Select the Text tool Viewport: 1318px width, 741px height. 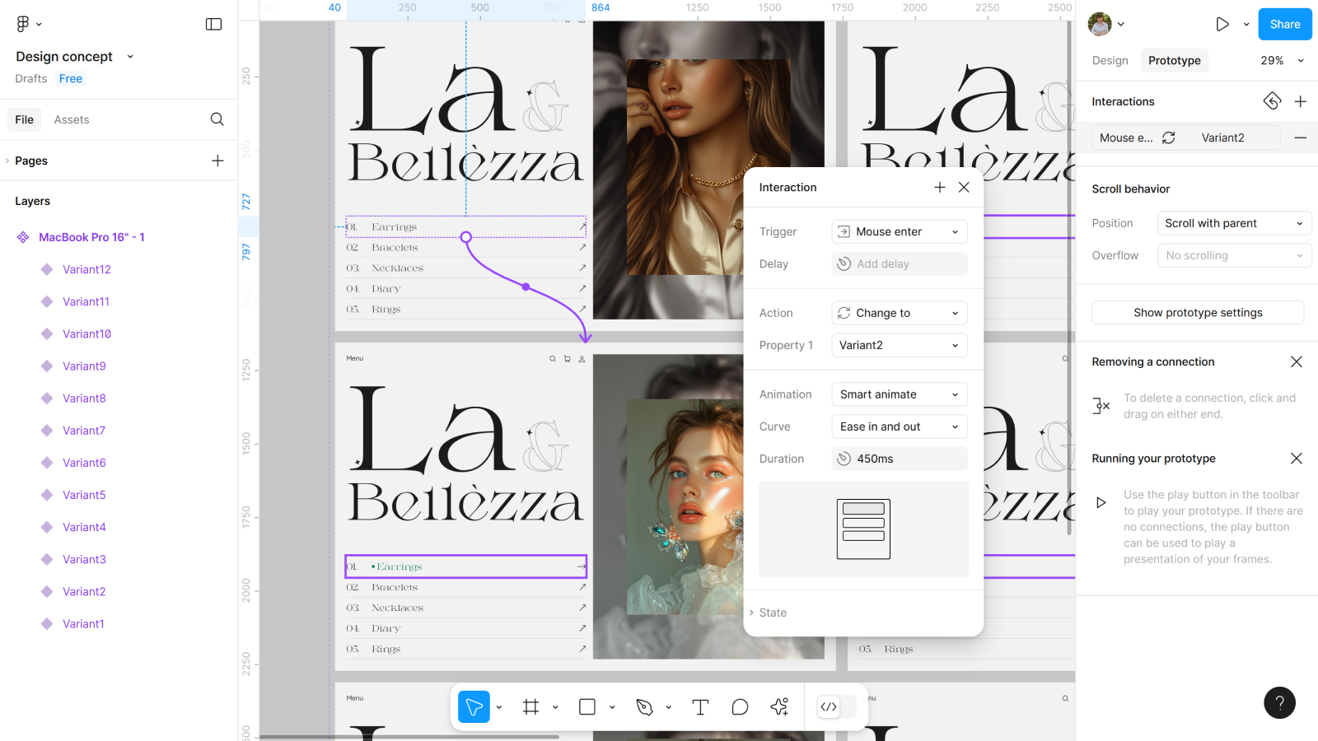pyautogui.click(x=700, y=707)
